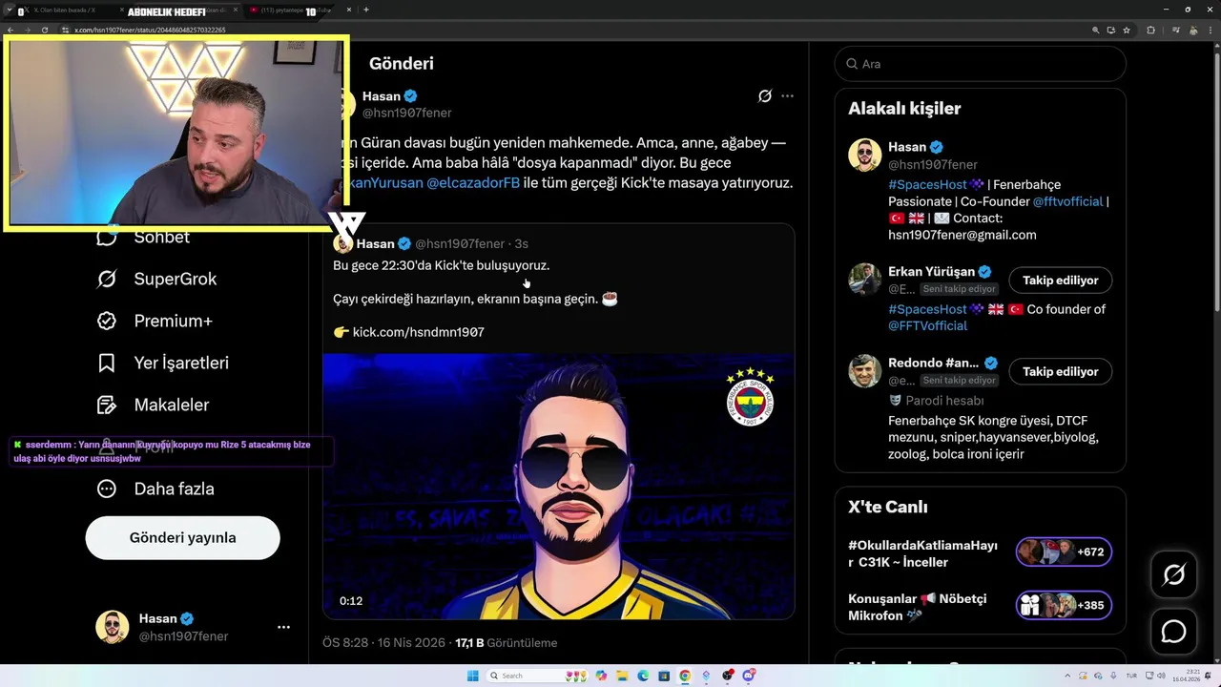Toggle Takip ediliyor for Redondo

pos(1061,371)
